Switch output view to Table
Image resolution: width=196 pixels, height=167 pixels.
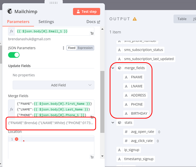tap(182, 19)
